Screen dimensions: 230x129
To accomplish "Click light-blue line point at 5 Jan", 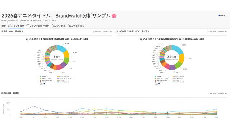I will pyautogui.click(x=82, y=108).
